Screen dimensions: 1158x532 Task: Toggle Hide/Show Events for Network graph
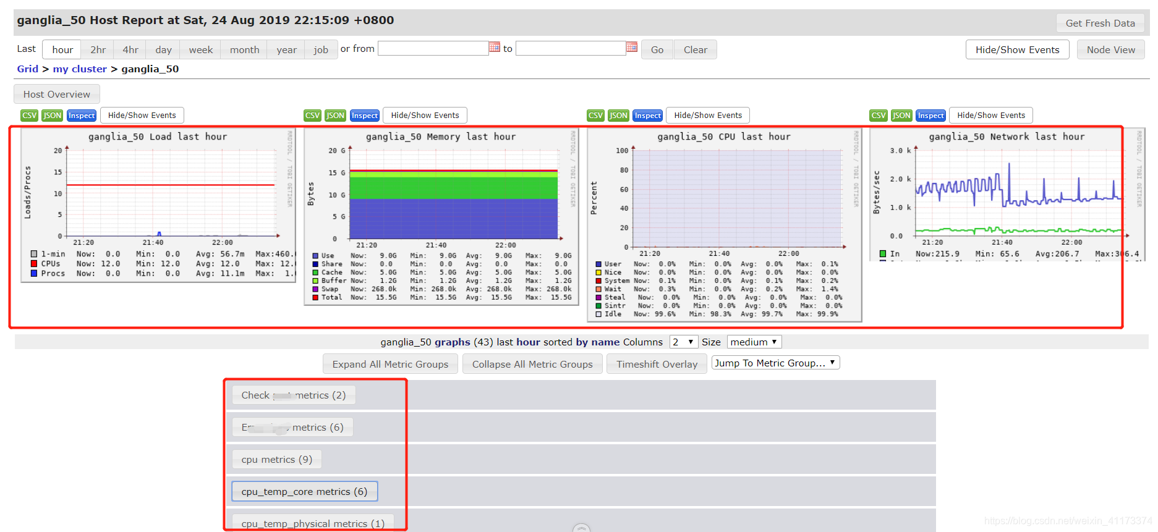click(992, 115)
